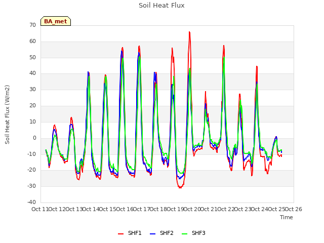This screenshot has height=243, width=324.
Task: Click the Oct 16 x-axis tick label
Action: pyautogui.click(x=125, y=209)
